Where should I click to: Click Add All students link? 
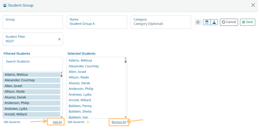coord(57,122)
